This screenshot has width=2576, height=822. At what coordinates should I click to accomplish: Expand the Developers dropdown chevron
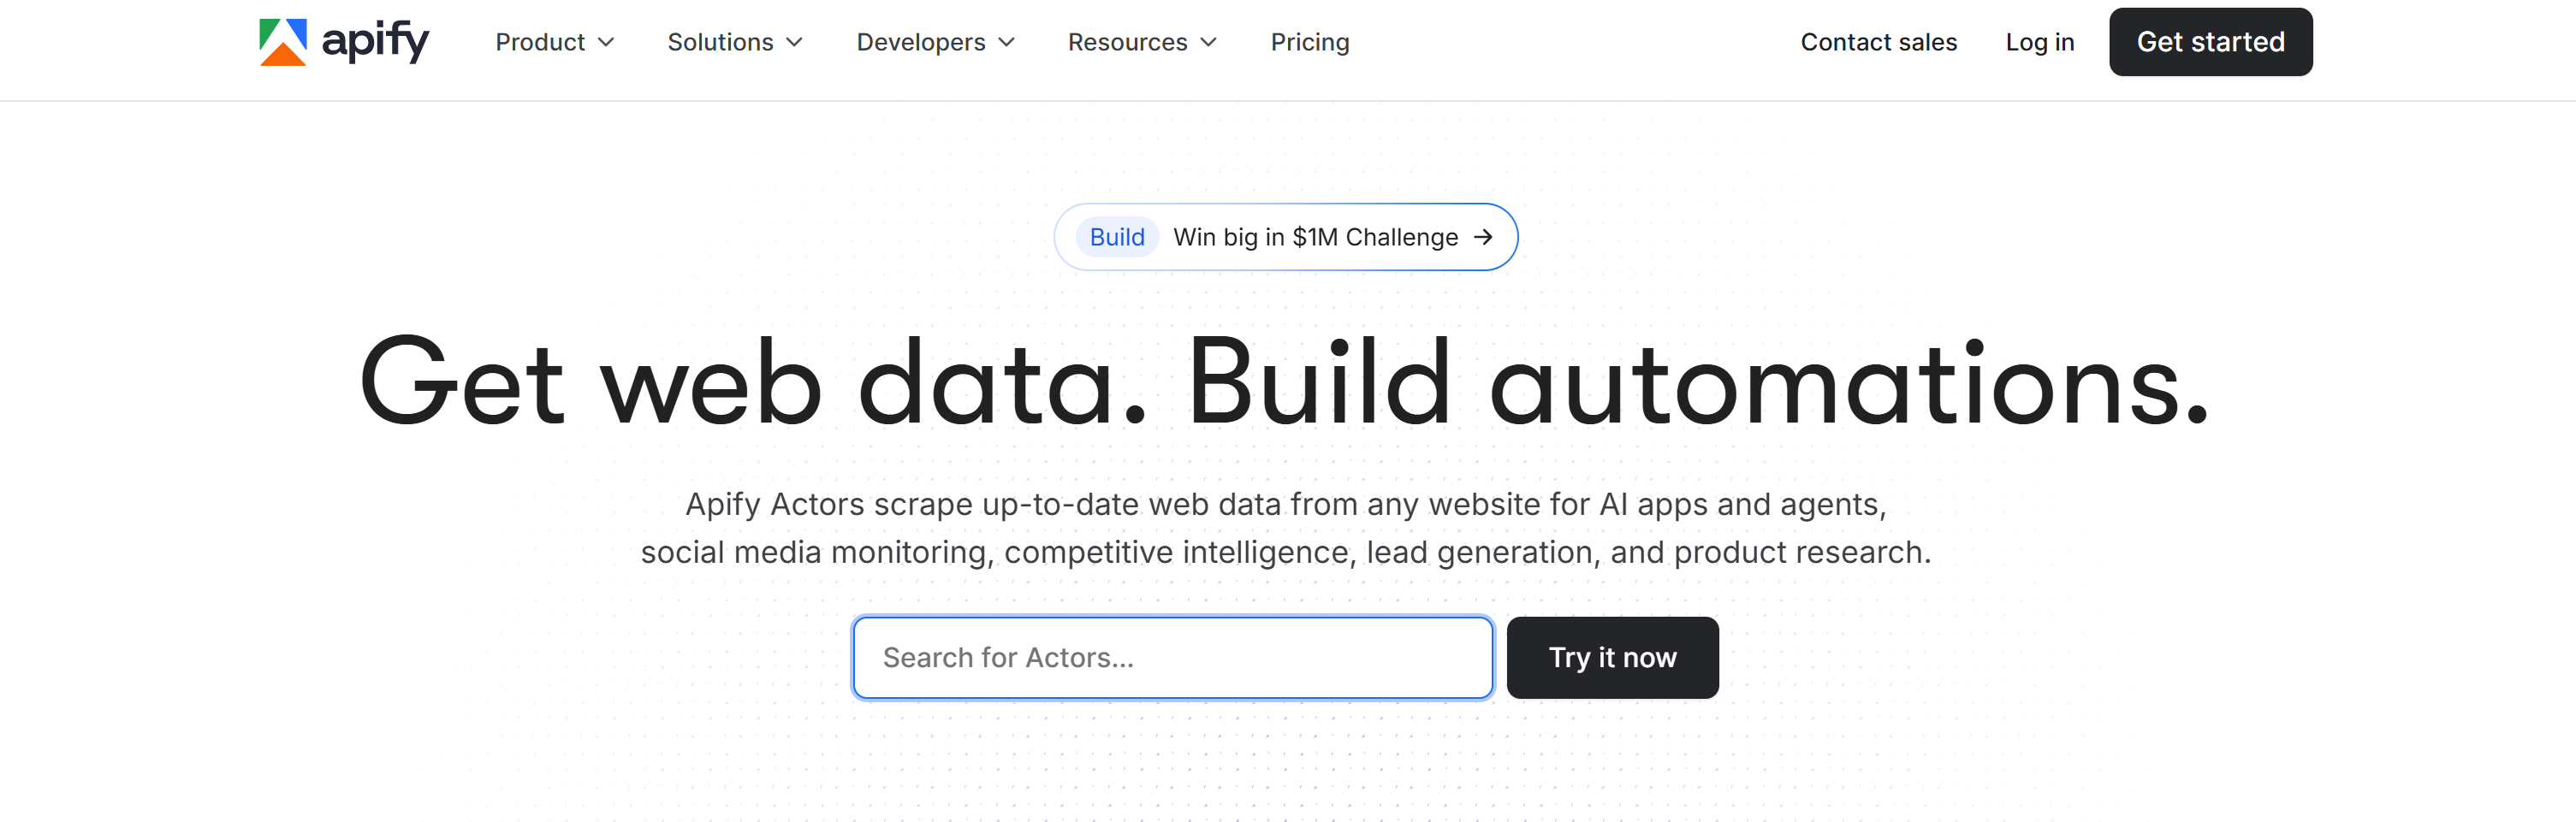(1007, 42)
